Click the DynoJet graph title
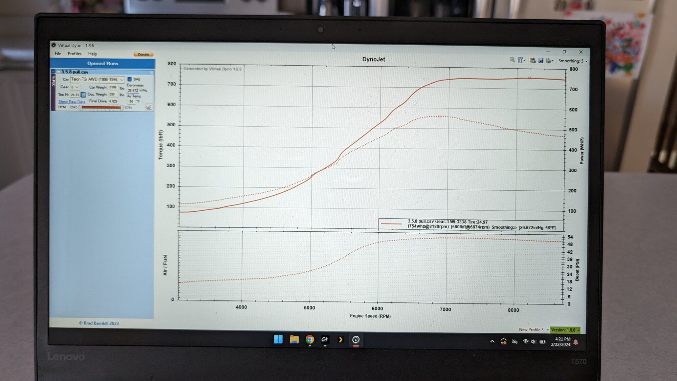Viewport: 677px width, 381px height. pyautogui.click(x=373, y=59)
